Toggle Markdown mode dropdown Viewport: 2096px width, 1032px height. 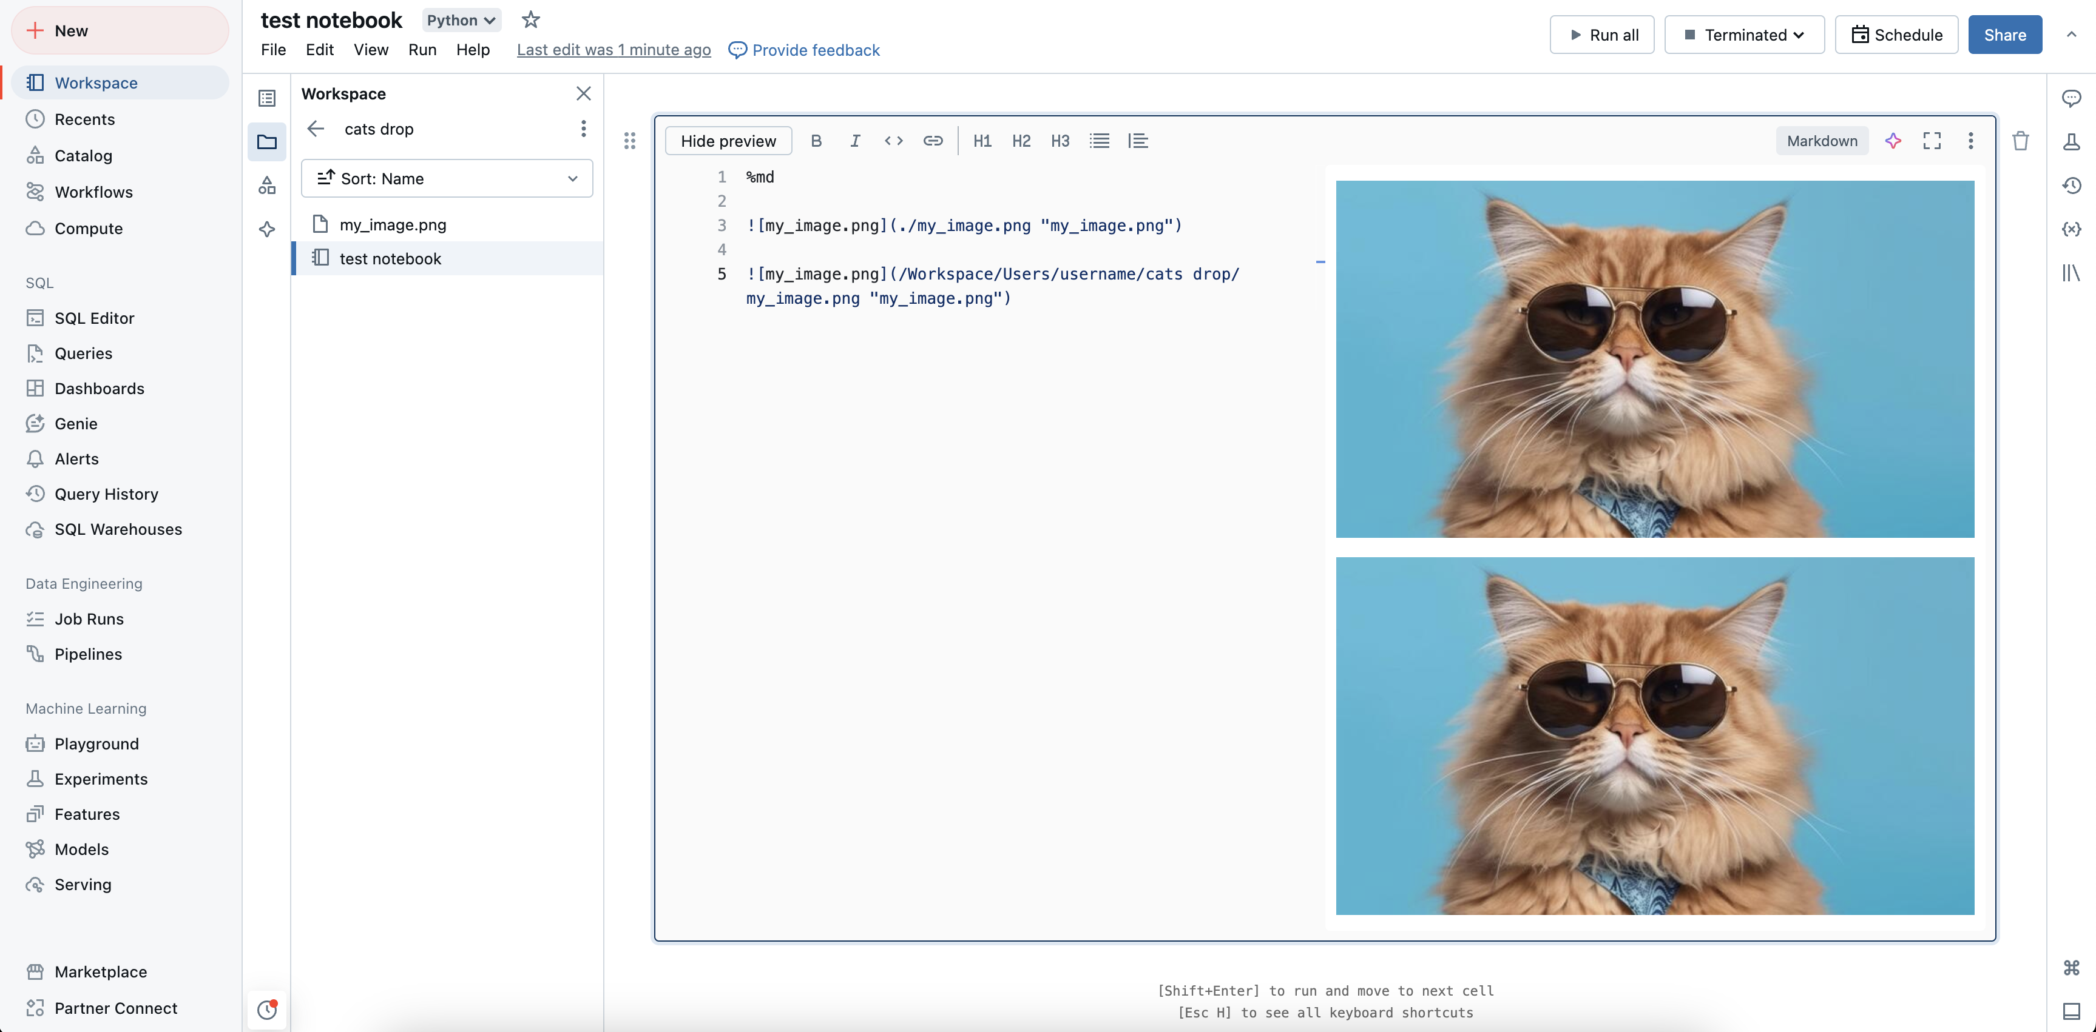point(1822,140)
